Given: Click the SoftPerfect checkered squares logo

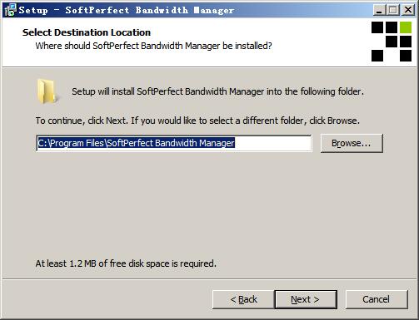Looking at the screenshot, I should pyautogui.click(x=392, y=42).
